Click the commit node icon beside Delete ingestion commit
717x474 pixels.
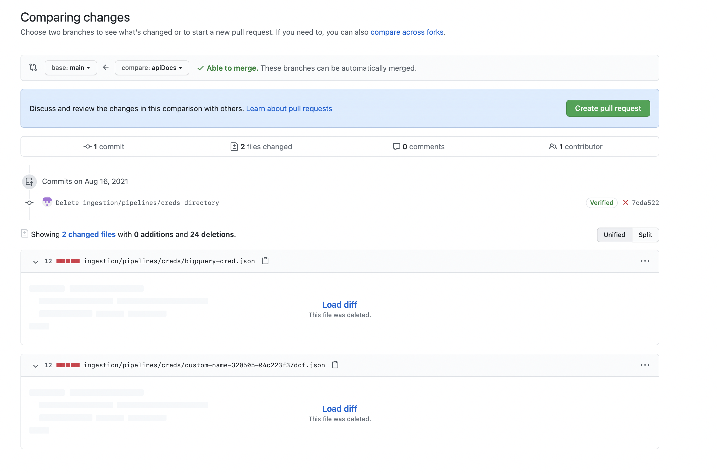[x=29, y=202]
